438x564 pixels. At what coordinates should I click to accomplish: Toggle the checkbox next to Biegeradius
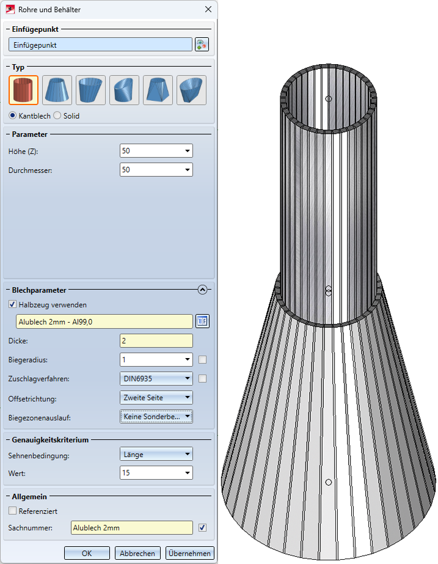pos(202,359)
